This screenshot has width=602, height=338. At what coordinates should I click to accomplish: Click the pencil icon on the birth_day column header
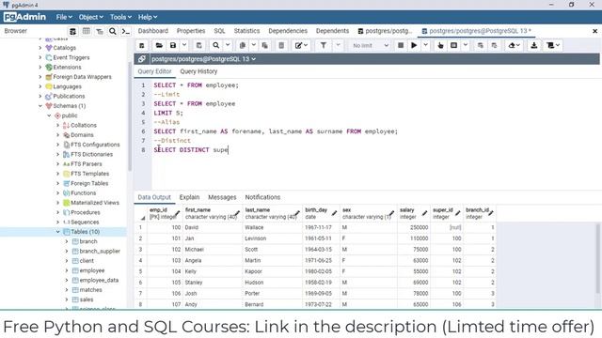click(x=335, y=213)
